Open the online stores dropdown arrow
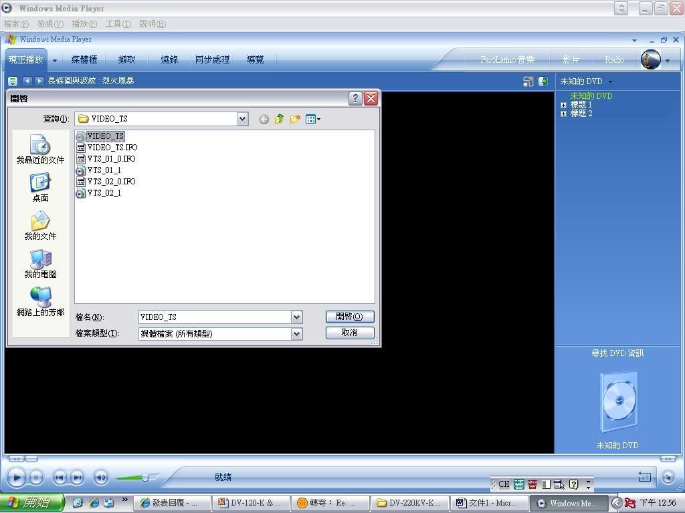The image size is (685, 513). (x=668, y=61)
